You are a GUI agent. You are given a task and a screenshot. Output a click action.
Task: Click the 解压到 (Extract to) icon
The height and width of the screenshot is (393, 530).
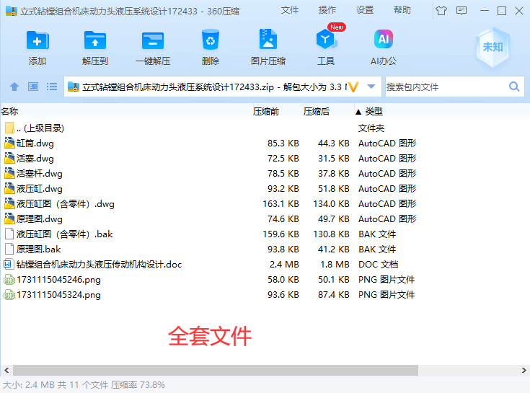pyautogui.click(x=95, y=40)
